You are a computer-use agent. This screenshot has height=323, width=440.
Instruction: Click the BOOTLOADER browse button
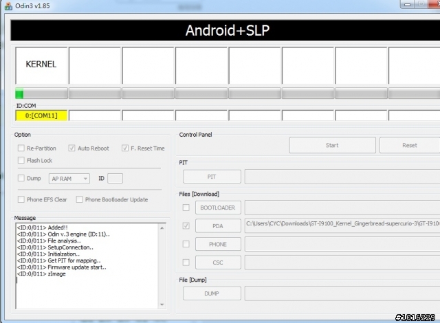218,208
